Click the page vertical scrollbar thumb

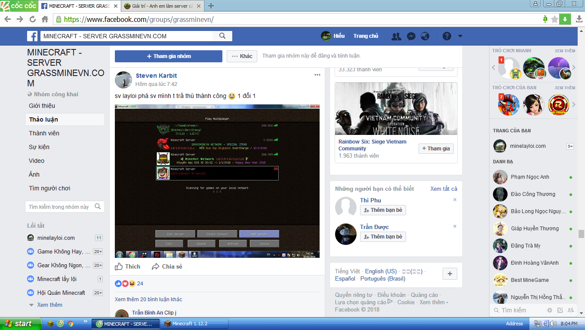[x=581, y=234]
